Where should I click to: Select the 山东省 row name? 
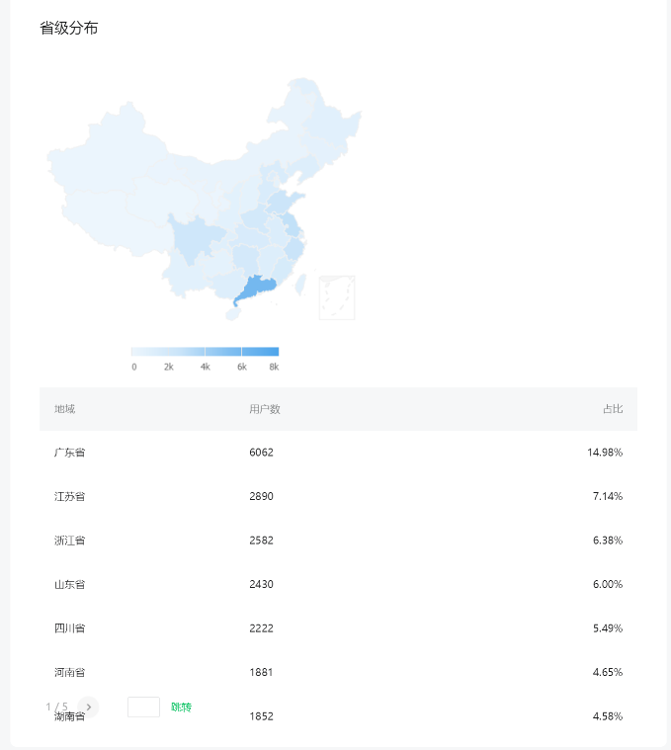pyautogui.click(x=70, y=585)
